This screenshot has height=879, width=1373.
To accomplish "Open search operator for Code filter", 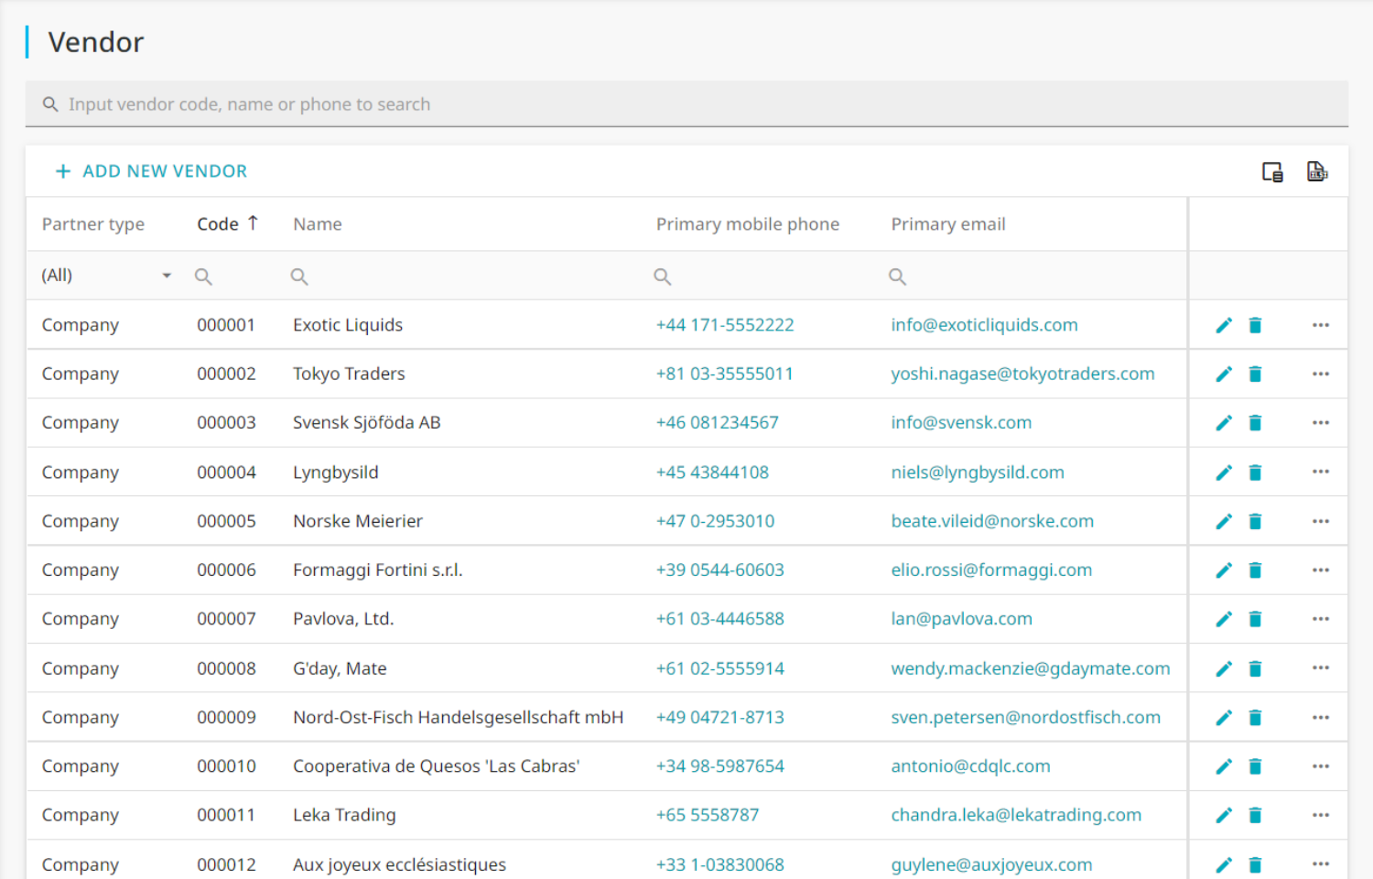I will click(x=203, y=277).
